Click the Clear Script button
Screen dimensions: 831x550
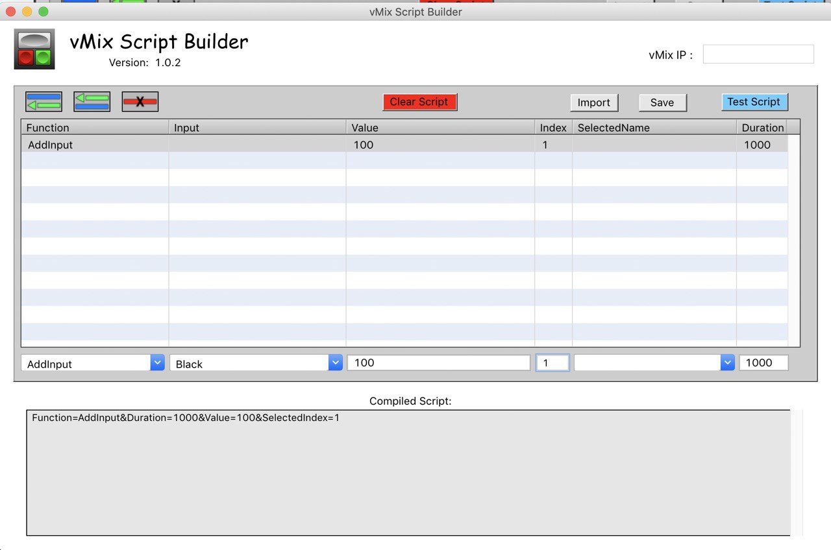point(419,102)
